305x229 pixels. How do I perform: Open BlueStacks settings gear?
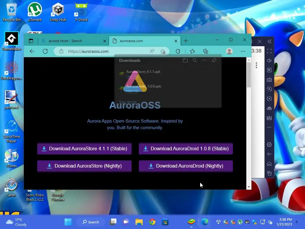269,145
